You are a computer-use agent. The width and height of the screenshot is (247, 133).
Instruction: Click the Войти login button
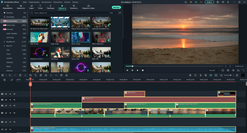pos(209,2)
